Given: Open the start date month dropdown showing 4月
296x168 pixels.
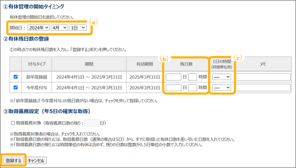Looking at the screenshot, I should point(60,28).
